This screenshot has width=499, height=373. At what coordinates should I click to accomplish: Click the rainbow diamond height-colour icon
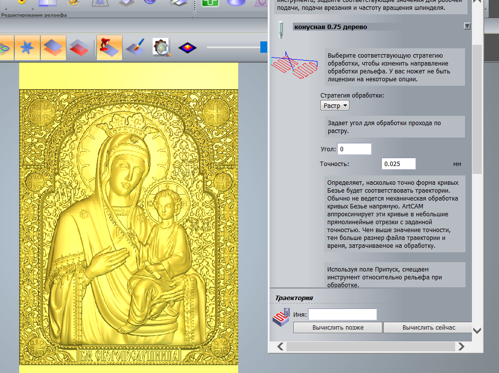coord(187,48)
